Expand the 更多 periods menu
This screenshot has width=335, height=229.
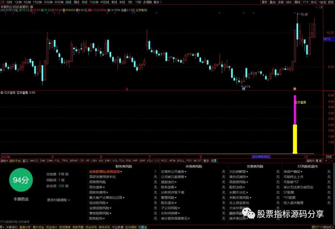158,2
